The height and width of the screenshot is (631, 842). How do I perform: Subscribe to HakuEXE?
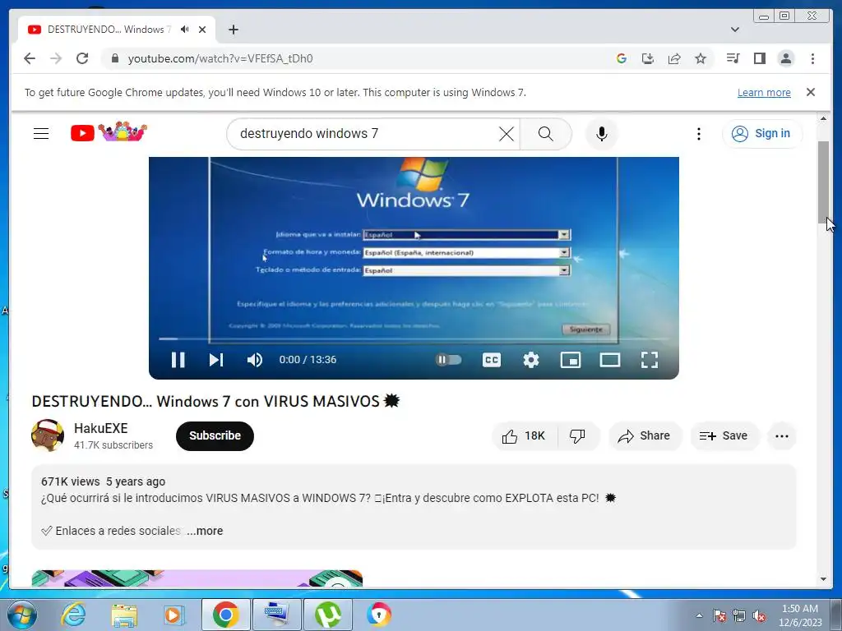pos(215,435)
